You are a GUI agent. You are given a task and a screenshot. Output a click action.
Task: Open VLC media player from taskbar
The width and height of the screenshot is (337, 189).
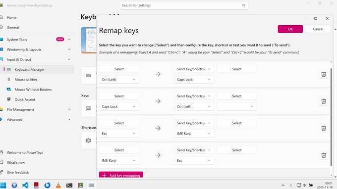coord(58,185)
